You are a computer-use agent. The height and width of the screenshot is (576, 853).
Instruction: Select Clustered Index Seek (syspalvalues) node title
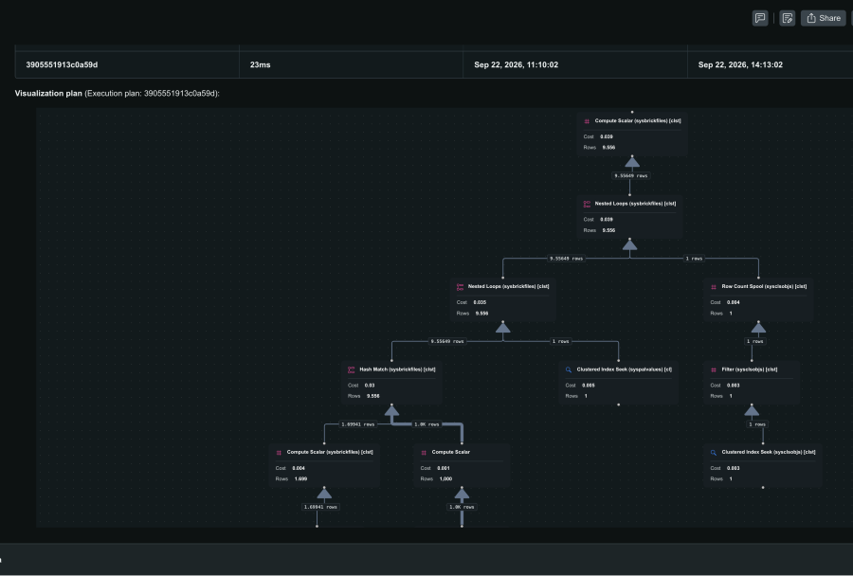(624, 369)
